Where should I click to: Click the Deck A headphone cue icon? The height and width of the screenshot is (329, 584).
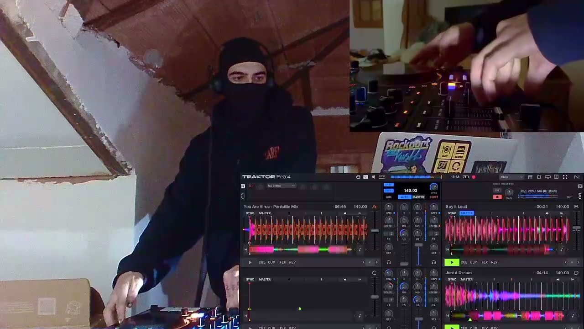pos(389,262)
